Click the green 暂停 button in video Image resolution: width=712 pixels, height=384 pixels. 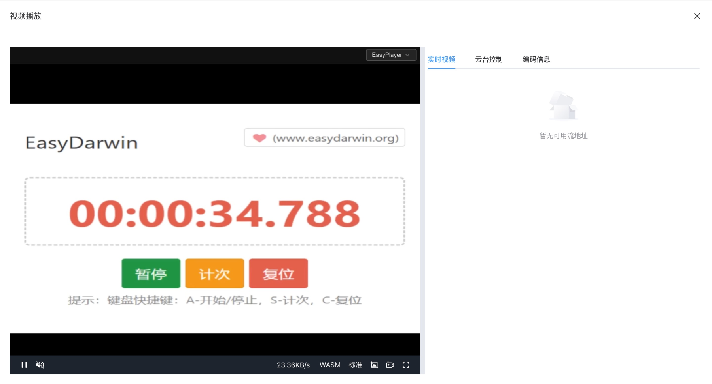tap(151, 273)
